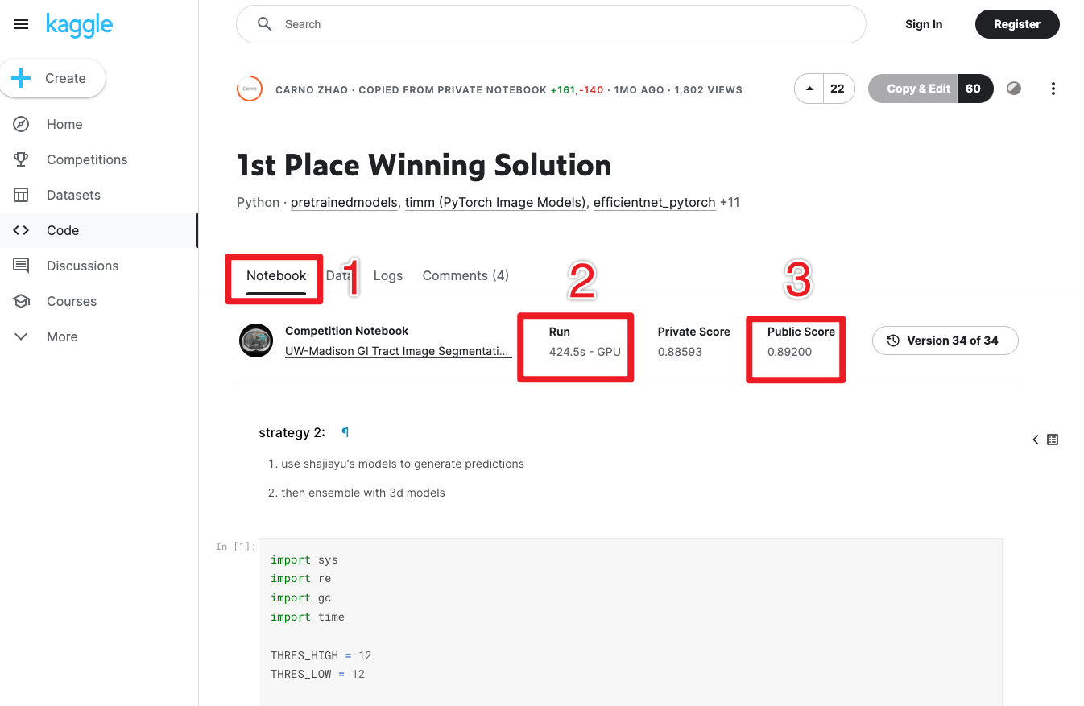Expand the +11 more tags

point(730,203)
